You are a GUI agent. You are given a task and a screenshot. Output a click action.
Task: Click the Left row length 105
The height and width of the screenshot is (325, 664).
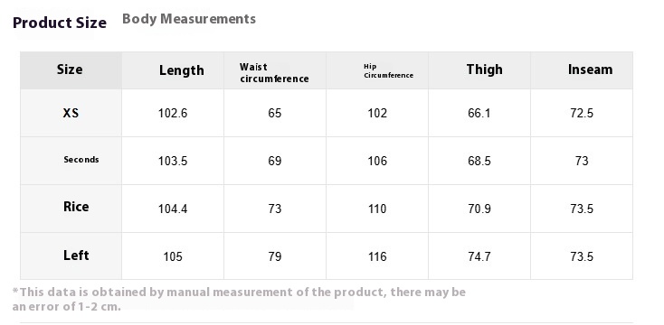pyautogui.click(x=173, y=256)
